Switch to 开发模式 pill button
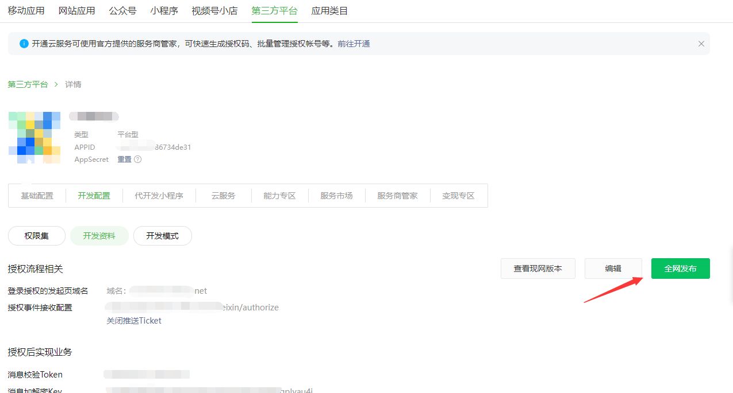This screenshot has width=733, height=393. pos(162,236)
